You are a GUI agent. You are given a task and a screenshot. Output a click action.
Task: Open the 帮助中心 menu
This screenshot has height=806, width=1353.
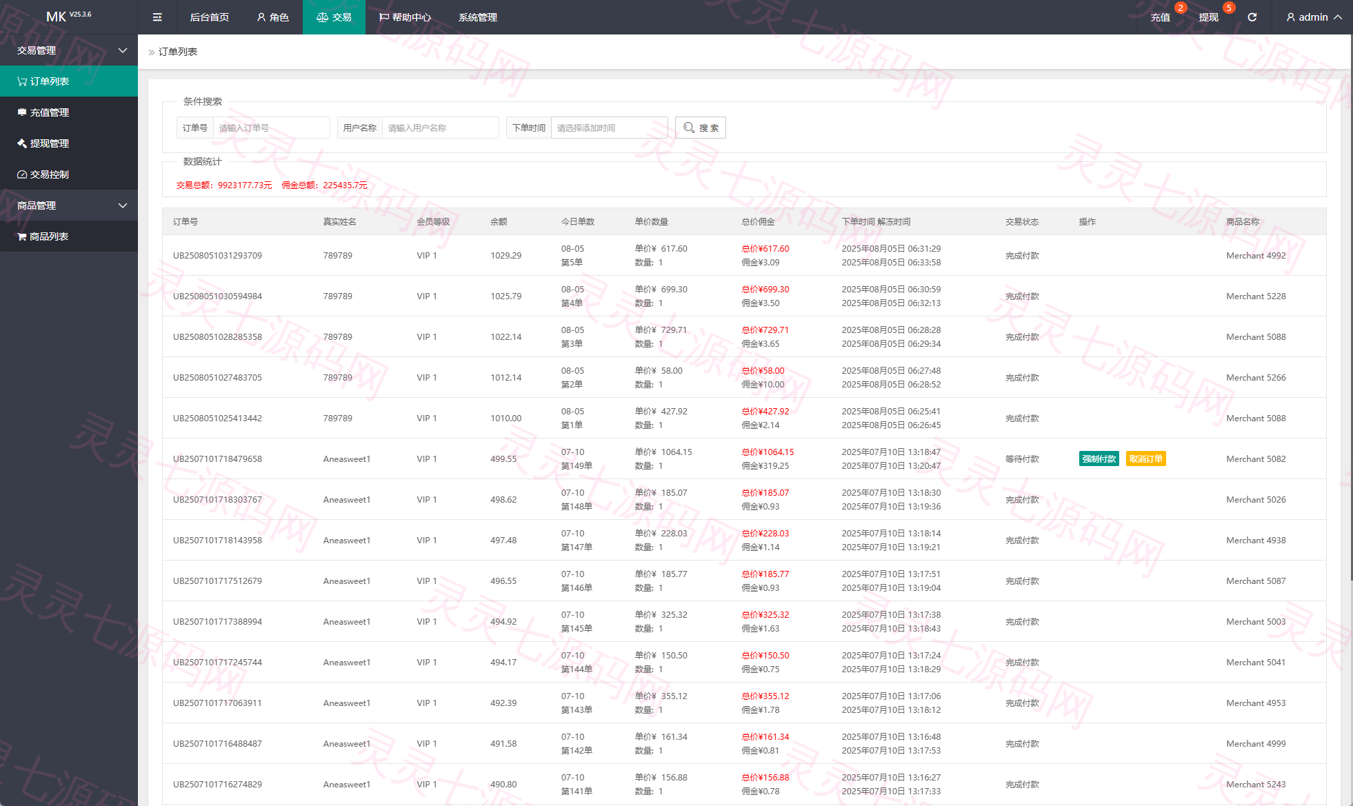(x=405, y=17)
